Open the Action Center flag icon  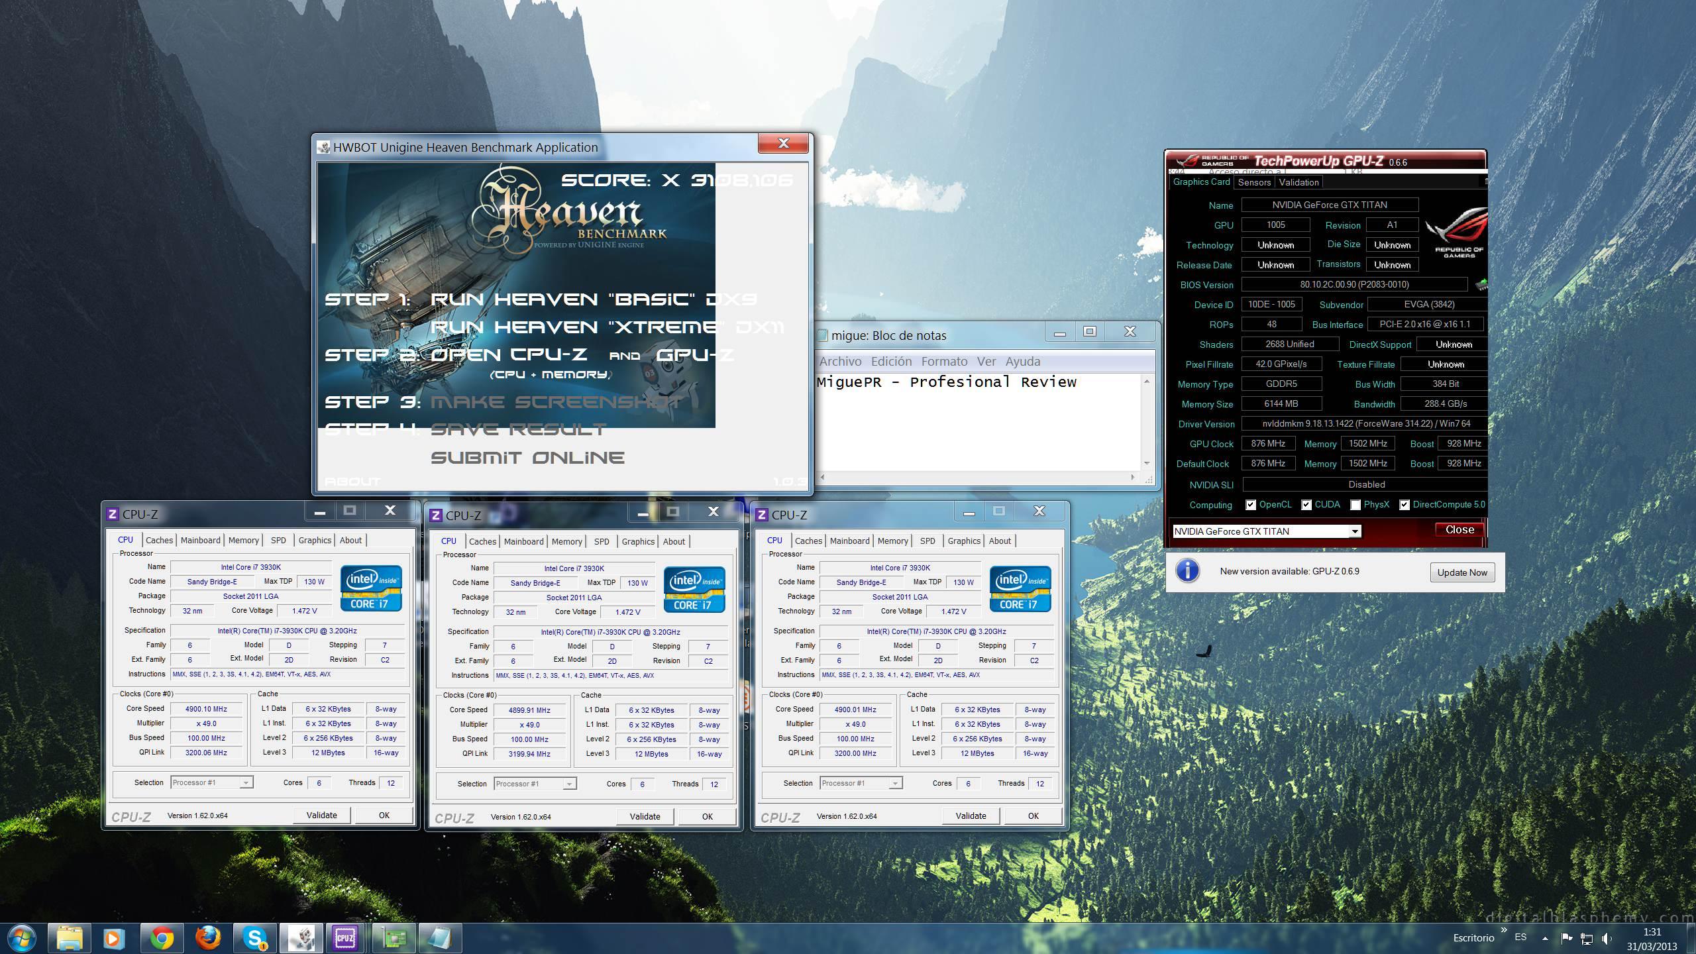(x=1567, y=938)
